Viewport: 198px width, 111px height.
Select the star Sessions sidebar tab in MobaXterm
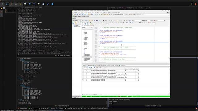click(x=1, y=9)
